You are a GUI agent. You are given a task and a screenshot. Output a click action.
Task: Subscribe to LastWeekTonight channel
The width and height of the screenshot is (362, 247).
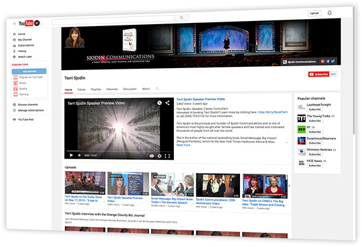(315, 109)
